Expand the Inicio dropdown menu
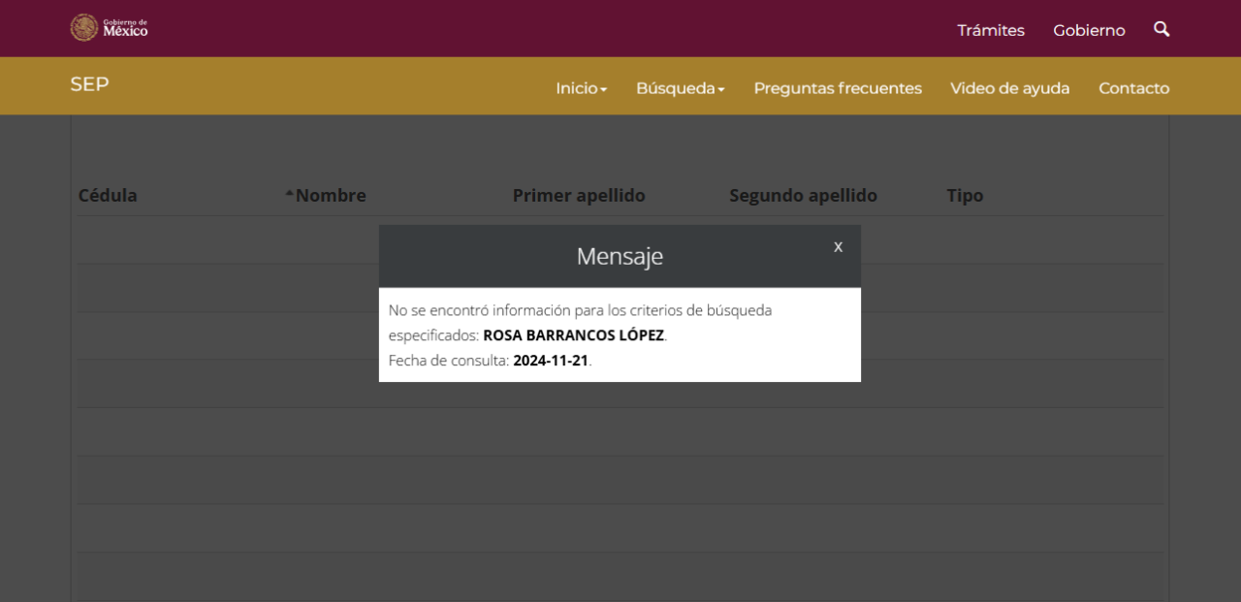 click(581, 88)
